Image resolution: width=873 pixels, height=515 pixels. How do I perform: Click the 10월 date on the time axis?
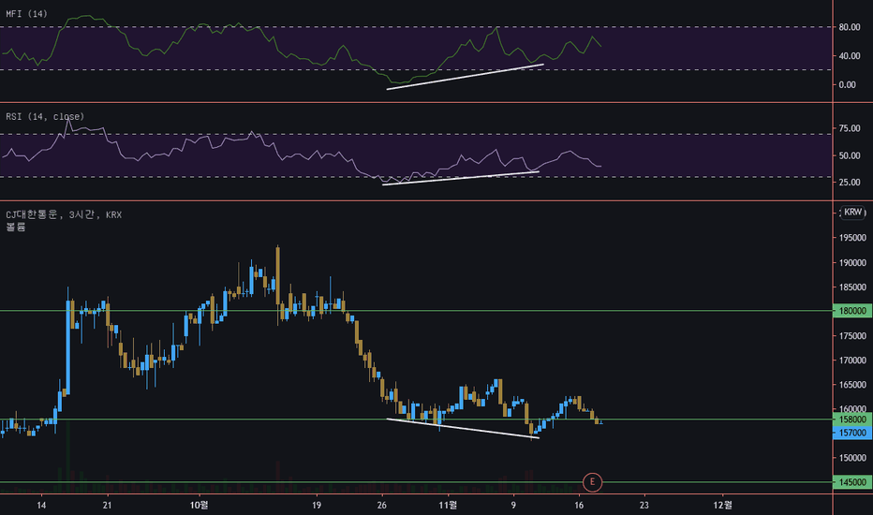(x=199, y=505)
